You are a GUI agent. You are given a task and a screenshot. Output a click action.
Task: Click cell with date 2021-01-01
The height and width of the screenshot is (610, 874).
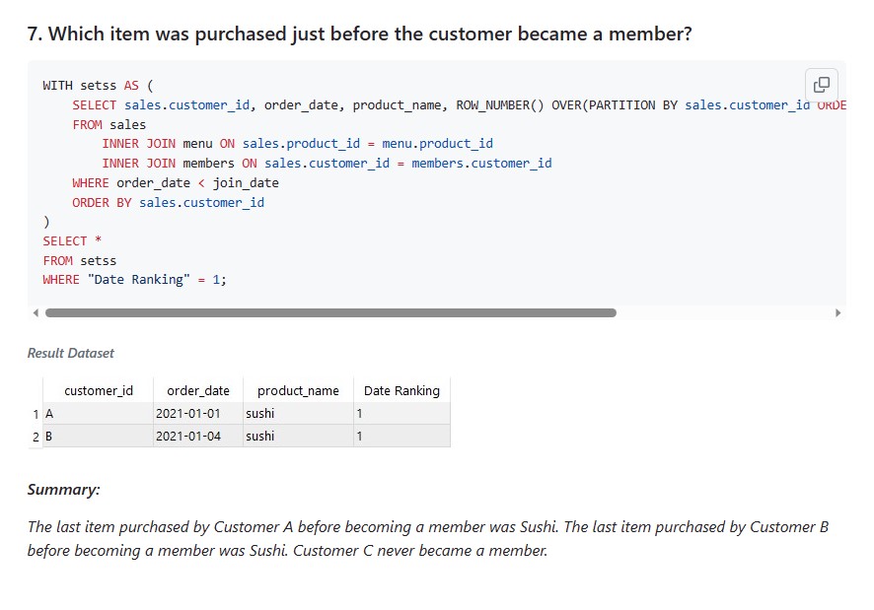point(198,413)
